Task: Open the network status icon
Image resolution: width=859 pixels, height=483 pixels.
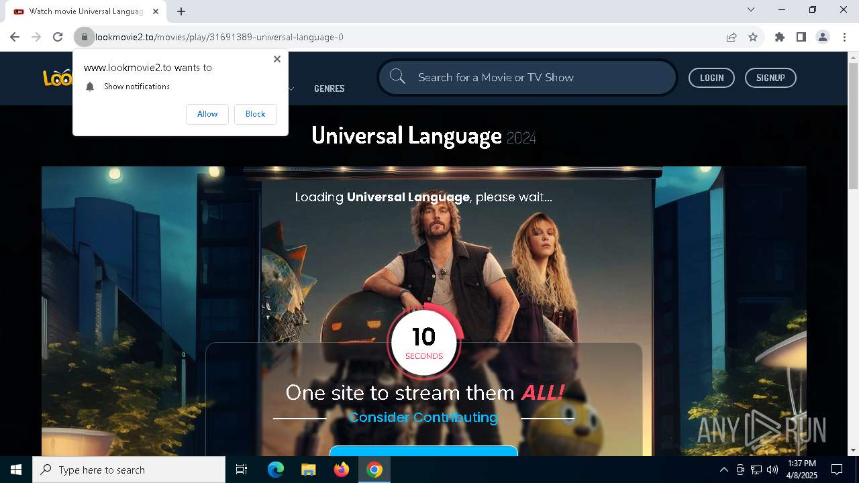Action: coord(756,470)
